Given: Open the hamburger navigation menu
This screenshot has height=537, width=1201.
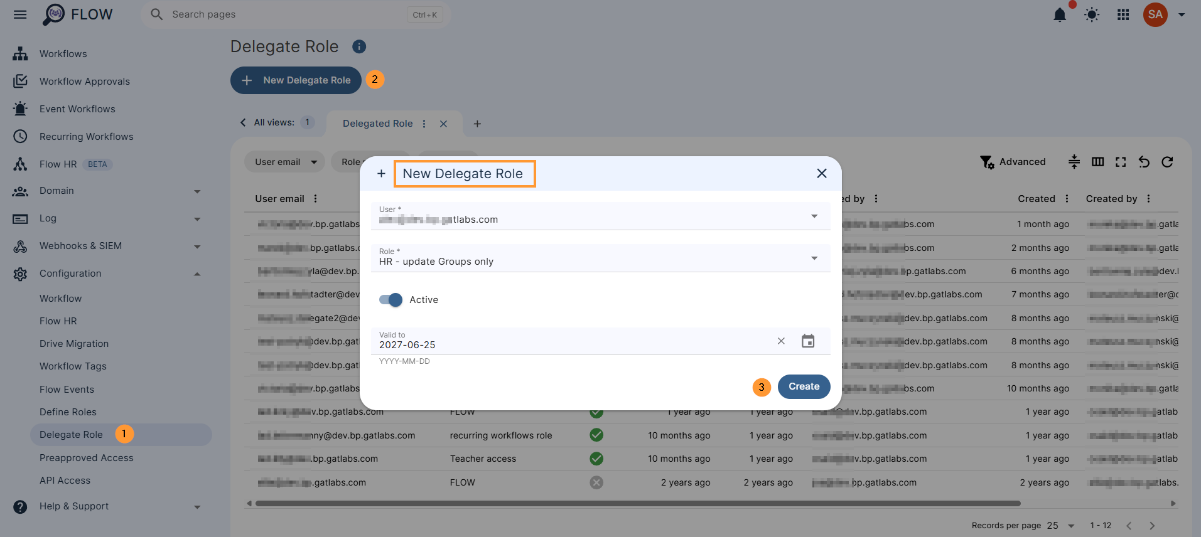Looking at the screenshot, I should tap(20, 14).
